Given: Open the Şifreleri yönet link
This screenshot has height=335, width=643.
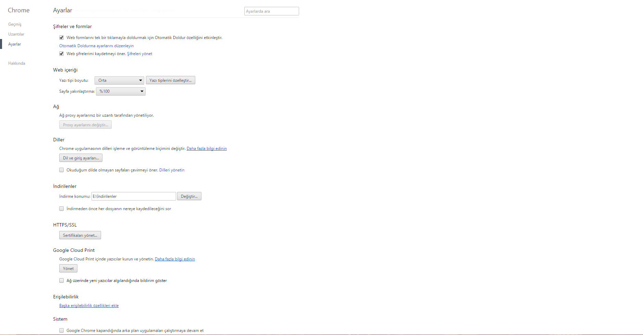Looking at the screenshot, I should pos(139,54).
